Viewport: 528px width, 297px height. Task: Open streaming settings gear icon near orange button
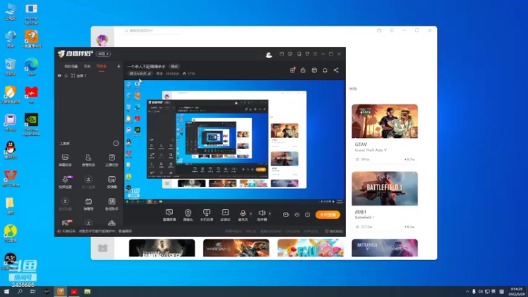tap(308, 214)
